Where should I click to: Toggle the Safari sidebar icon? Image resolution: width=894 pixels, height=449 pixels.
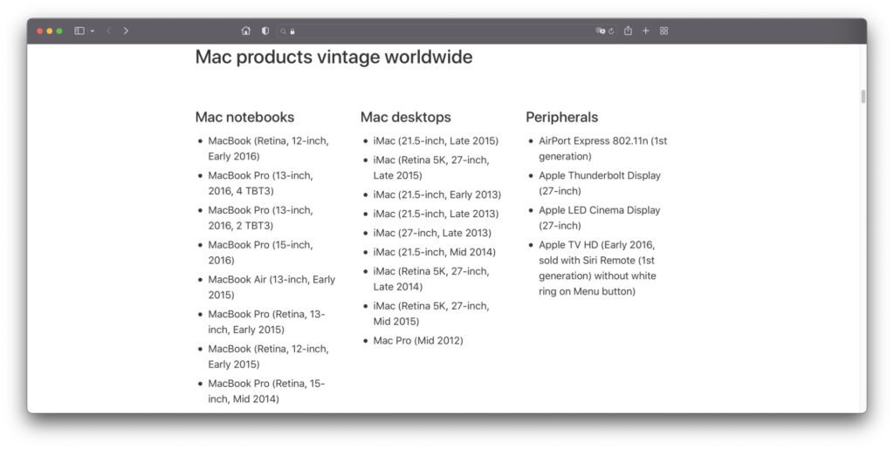click(79, 31)
